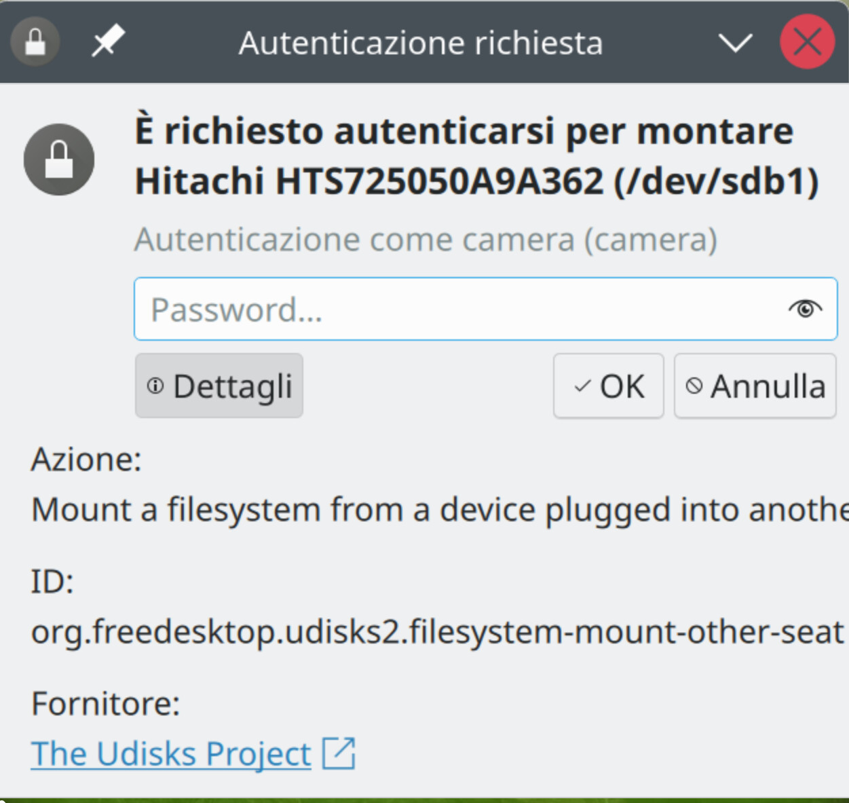Click the "Autenticazione richiesta" window title
This screenshot has height=803, width=849.
click(x=421, y=43)
